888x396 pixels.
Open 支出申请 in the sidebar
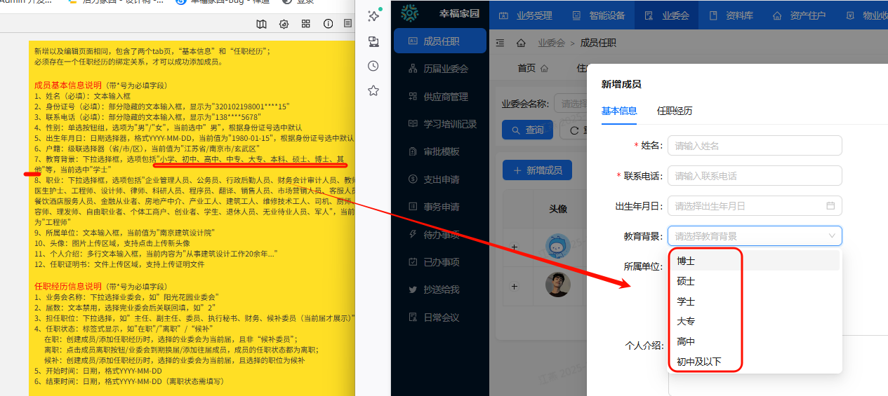coord(439,179)
